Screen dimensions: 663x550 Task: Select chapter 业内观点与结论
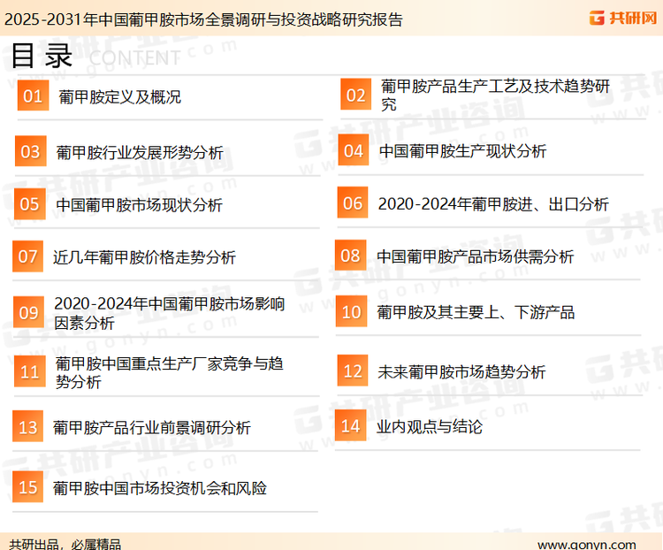430,426
